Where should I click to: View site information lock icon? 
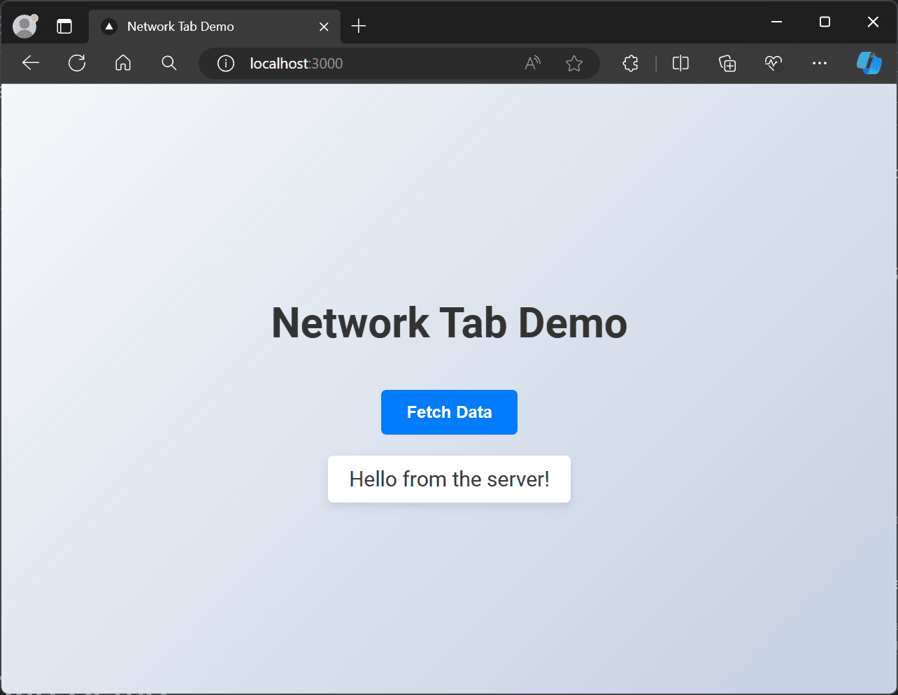[225, 63]
